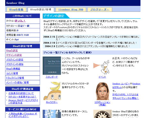Open the [PR]LOVERS rental promo link
Screen dimensions: 144x118
click(125, 96)
